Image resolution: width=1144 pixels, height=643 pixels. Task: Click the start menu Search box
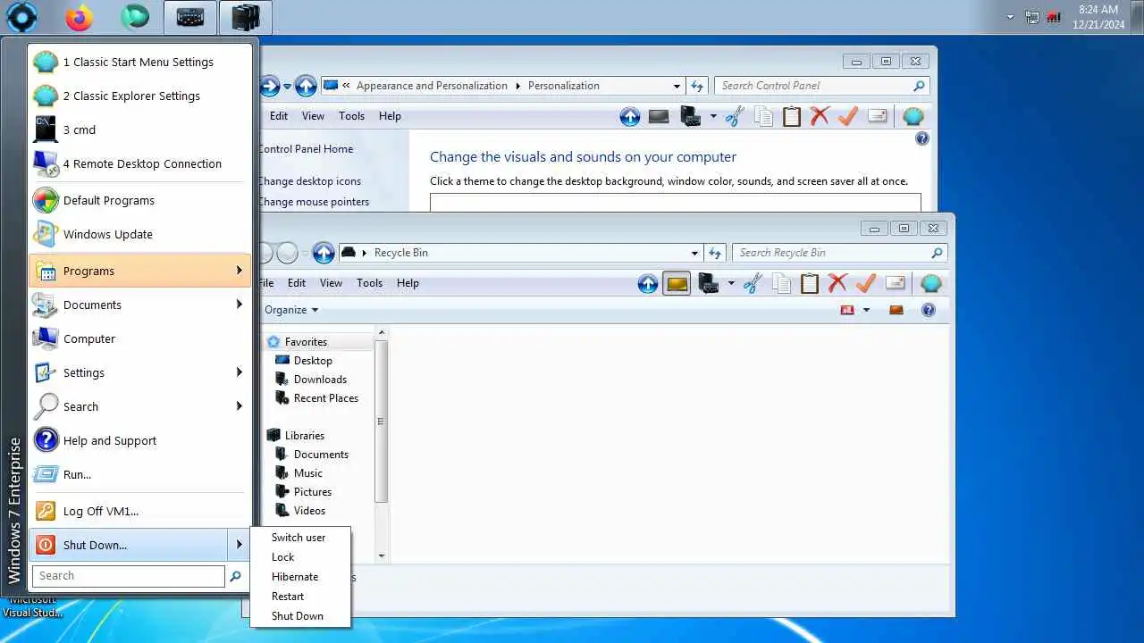pyautogui.click(x=129, y=576)
